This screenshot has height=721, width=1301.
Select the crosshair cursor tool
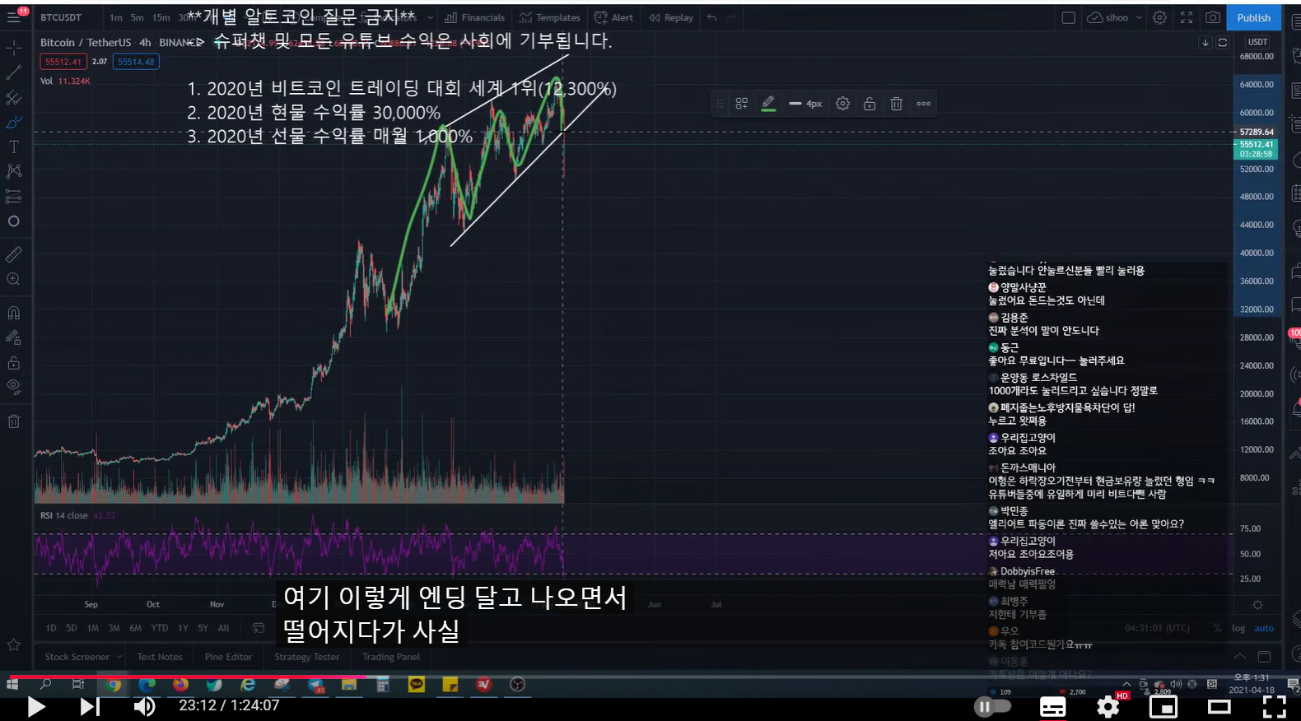tap(14, 49)
